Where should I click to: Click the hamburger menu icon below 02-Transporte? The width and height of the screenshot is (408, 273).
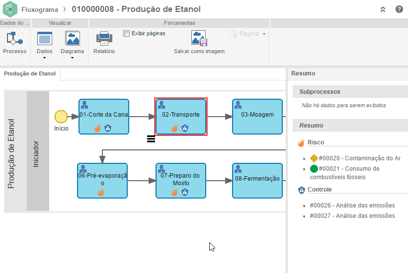152,139
